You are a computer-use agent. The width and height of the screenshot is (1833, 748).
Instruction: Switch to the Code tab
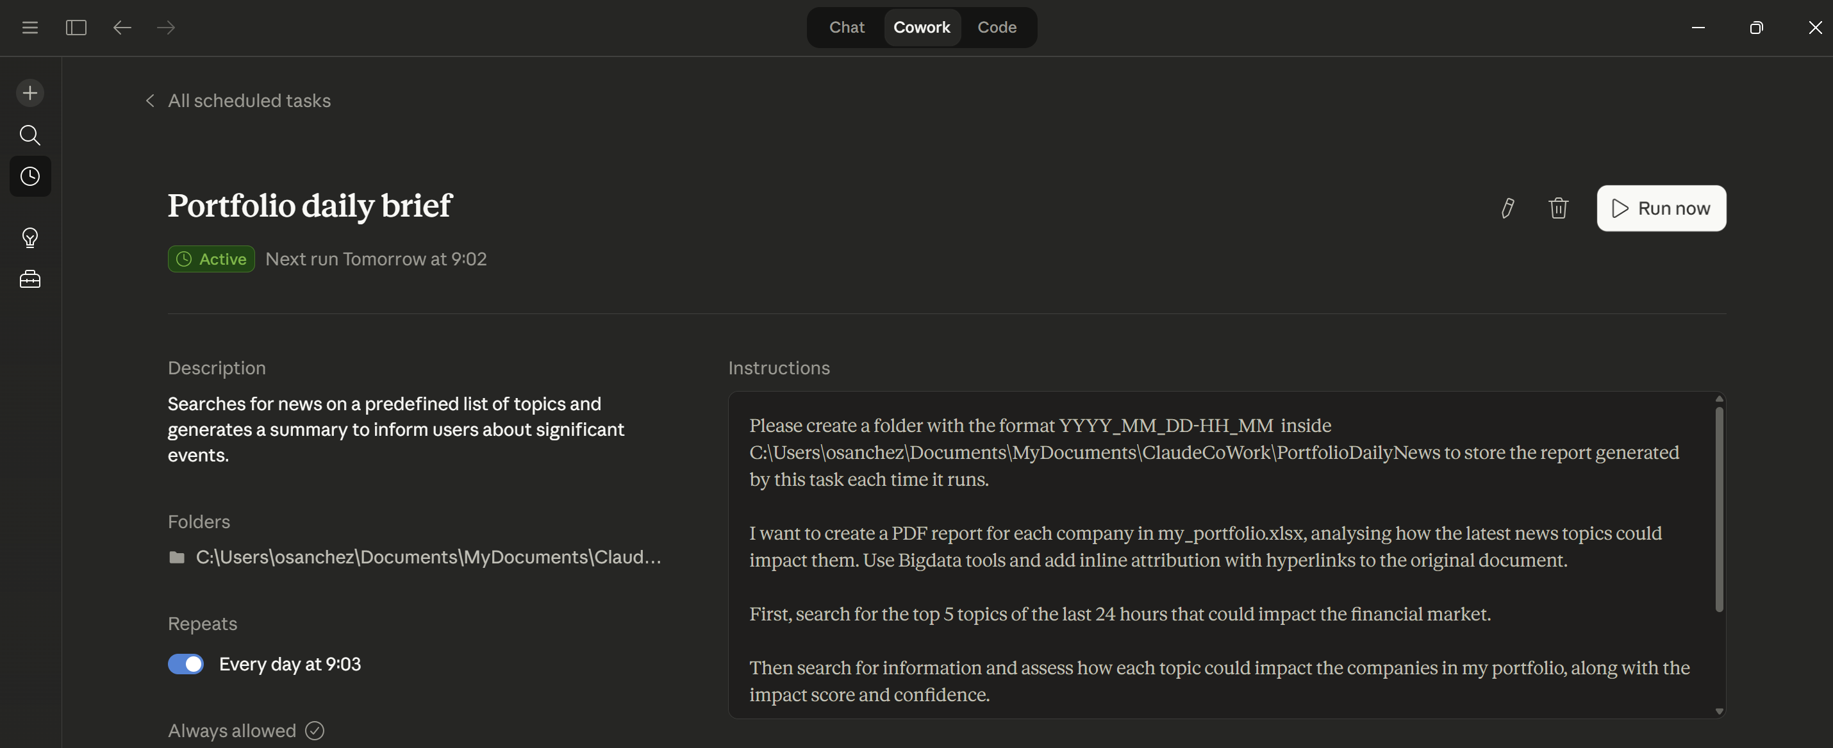[996, 28]
